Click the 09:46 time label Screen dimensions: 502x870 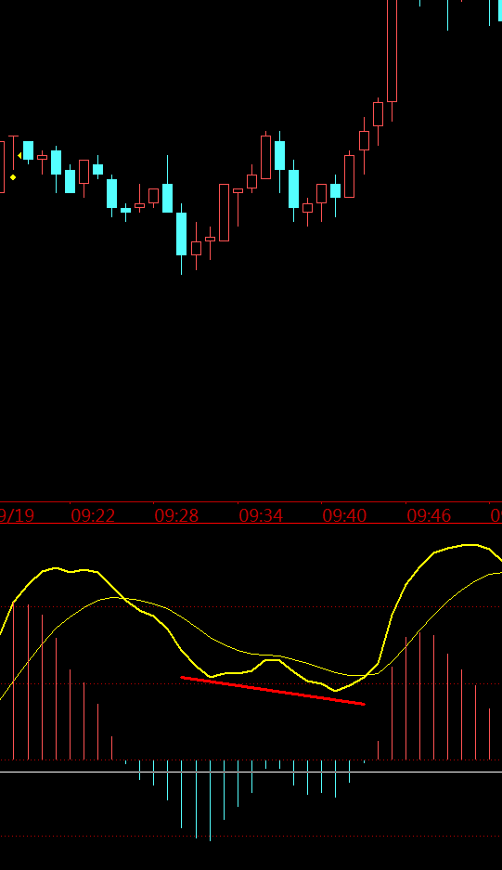click(429, 516)
